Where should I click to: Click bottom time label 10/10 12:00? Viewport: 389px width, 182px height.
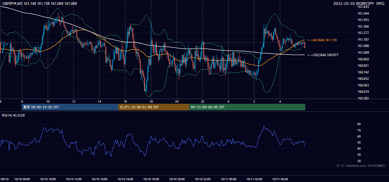tap(73, 179)
